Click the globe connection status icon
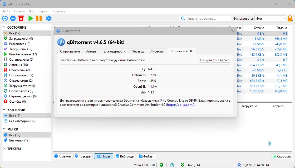The image size is (295, 168). tap(161, 165)
